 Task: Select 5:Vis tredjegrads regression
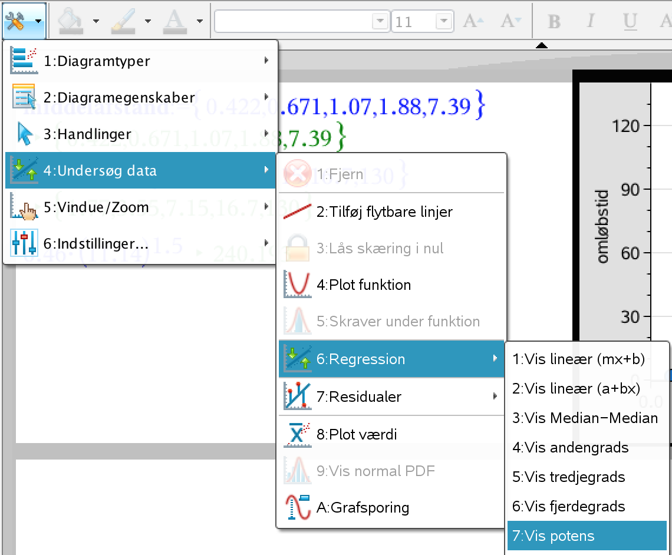coord(587,477)
